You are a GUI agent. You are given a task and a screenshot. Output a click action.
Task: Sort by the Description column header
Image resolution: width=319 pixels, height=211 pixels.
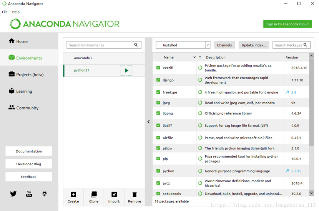(x=216, y=57)
